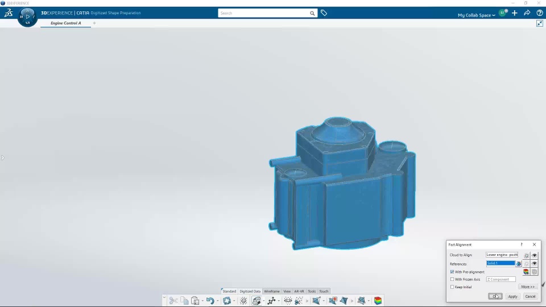Enable Keep Initial checkbox
546x307 pixels.
pos(452,287)
